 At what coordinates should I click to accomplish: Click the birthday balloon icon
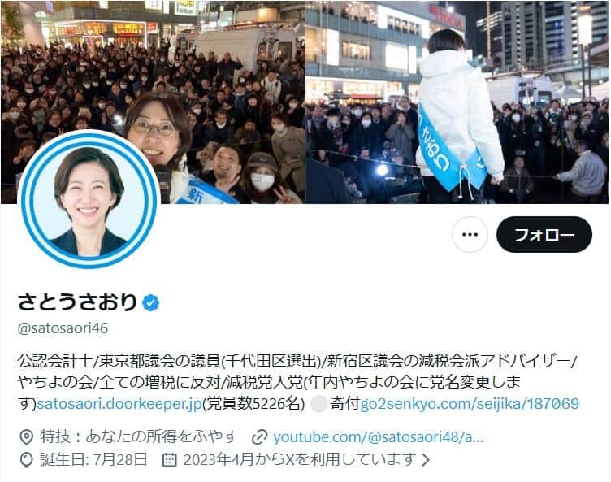27,460
